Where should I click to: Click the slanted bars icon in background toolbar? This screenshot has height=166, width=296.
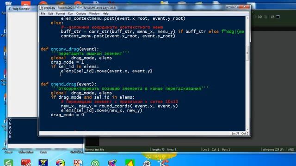(x=272, y=17)
